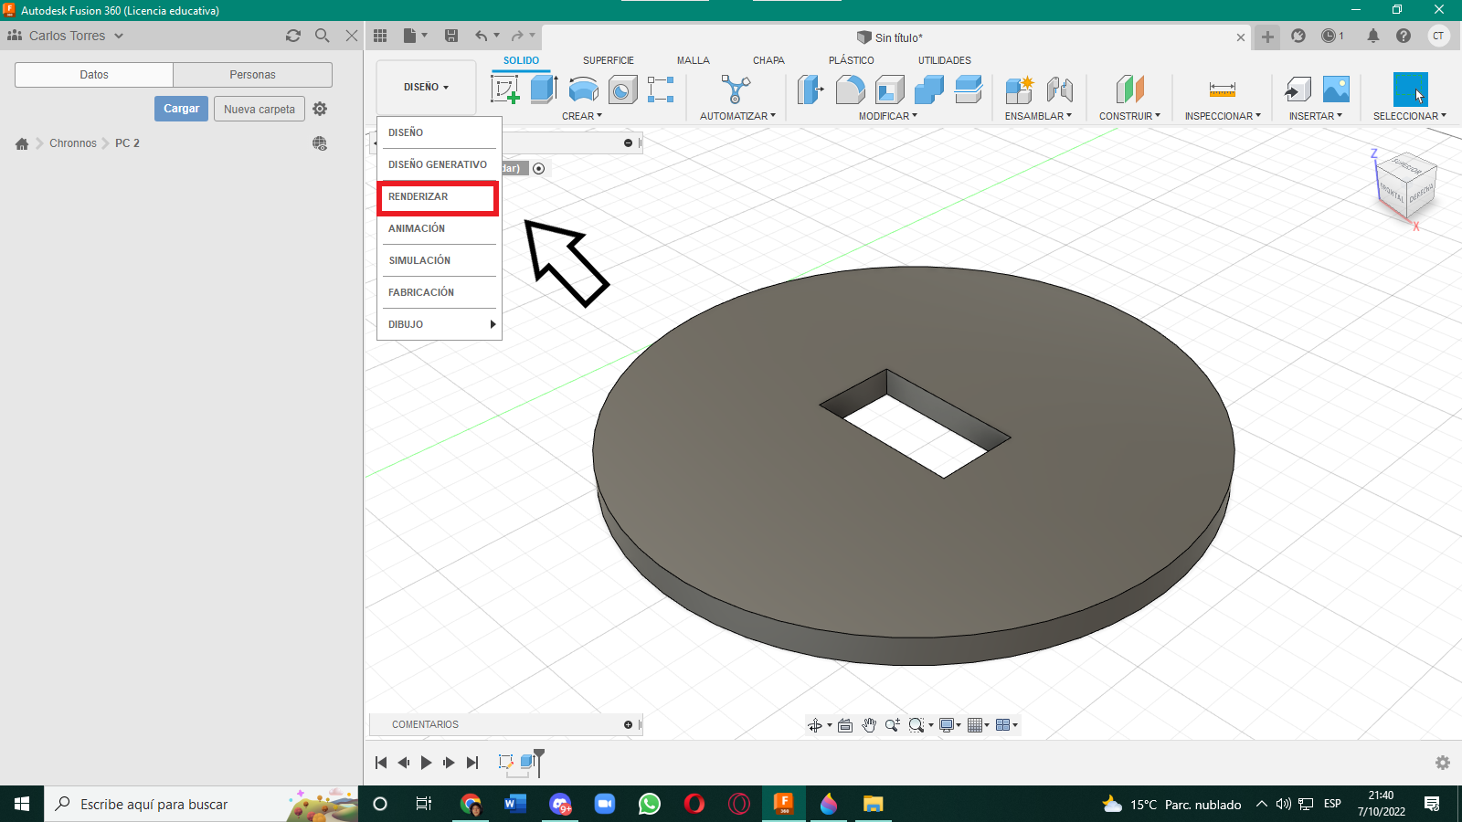Open the File menu dropdown
Viewport: 1462px width, 822px height.
click(x=415, y=36)
